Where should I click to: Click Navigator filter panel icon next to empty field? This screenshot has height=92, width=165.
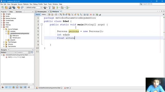coord(32,52)
